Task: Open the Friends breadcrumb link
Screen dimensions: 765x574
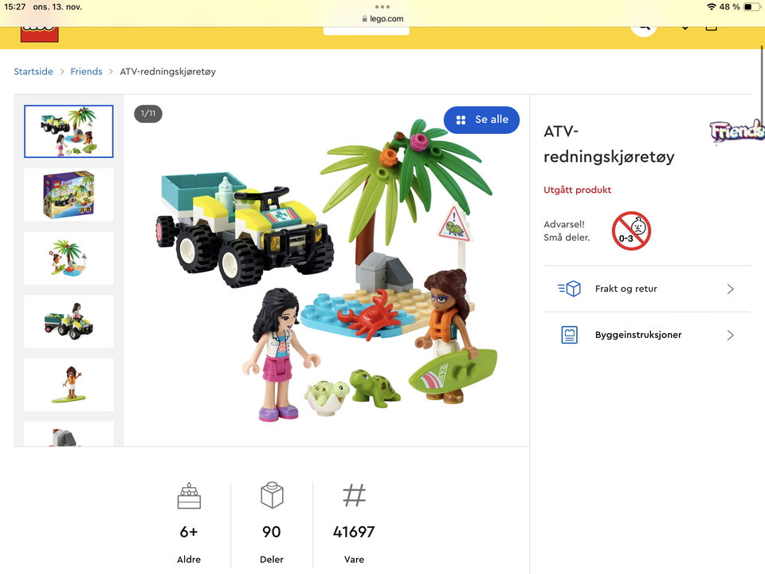Action: click(86, 71)
